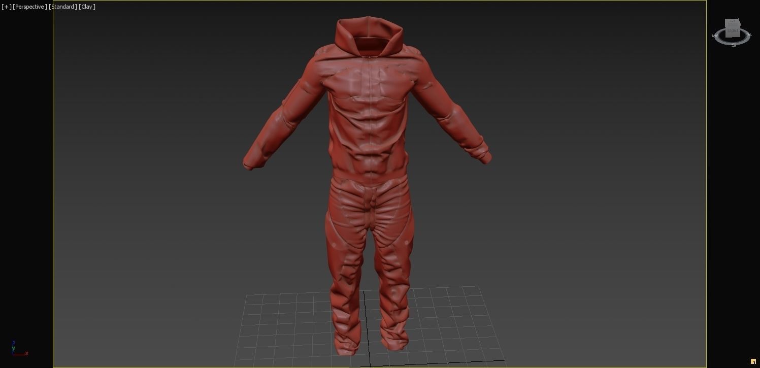This screenshot has height=368, width=760.
Task: Click the S compass label on the ViewCube ring
Action: (734, 45)
